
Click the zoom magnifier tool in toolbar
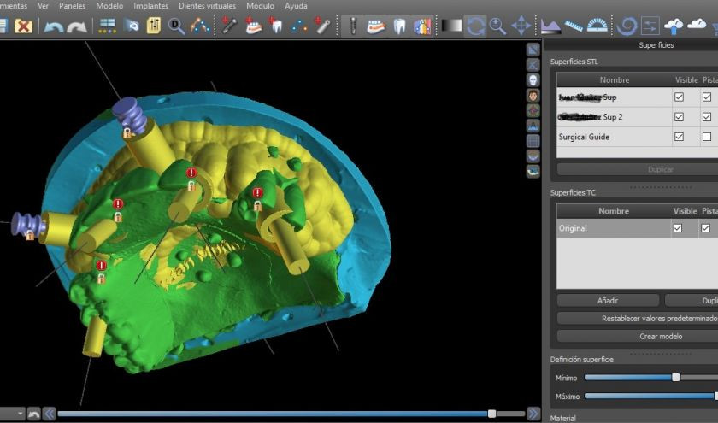497,26
